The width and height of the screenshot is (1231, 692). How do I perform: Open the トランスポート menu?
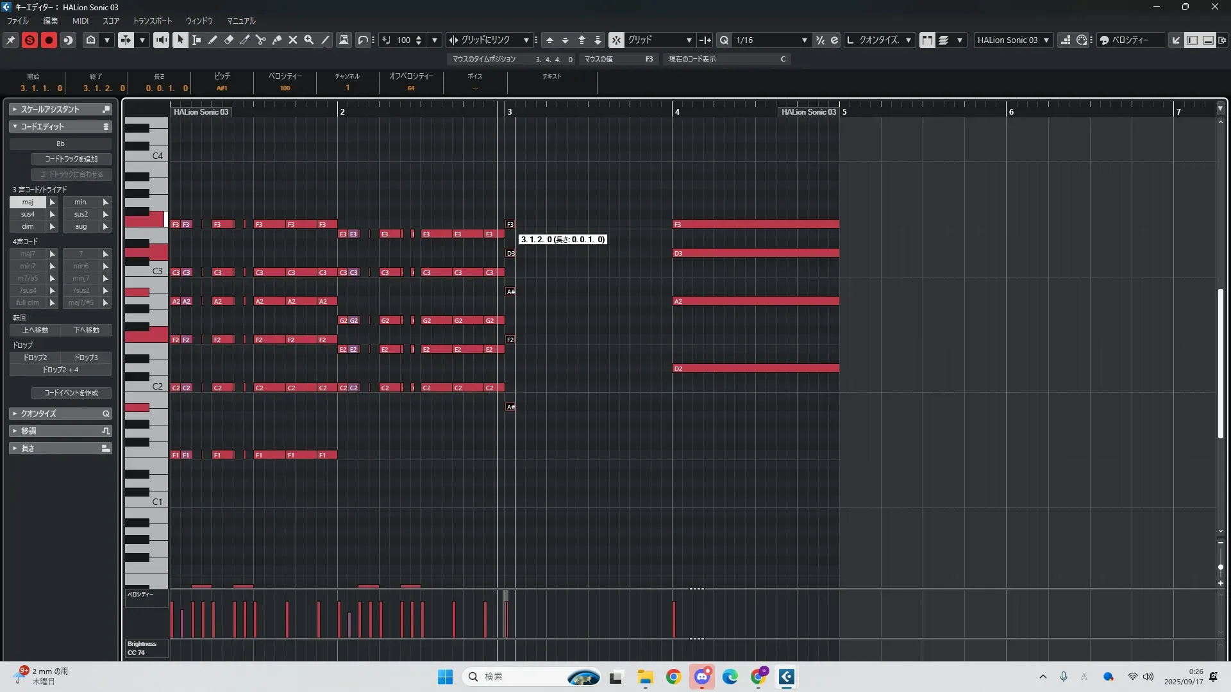(153, 21)
